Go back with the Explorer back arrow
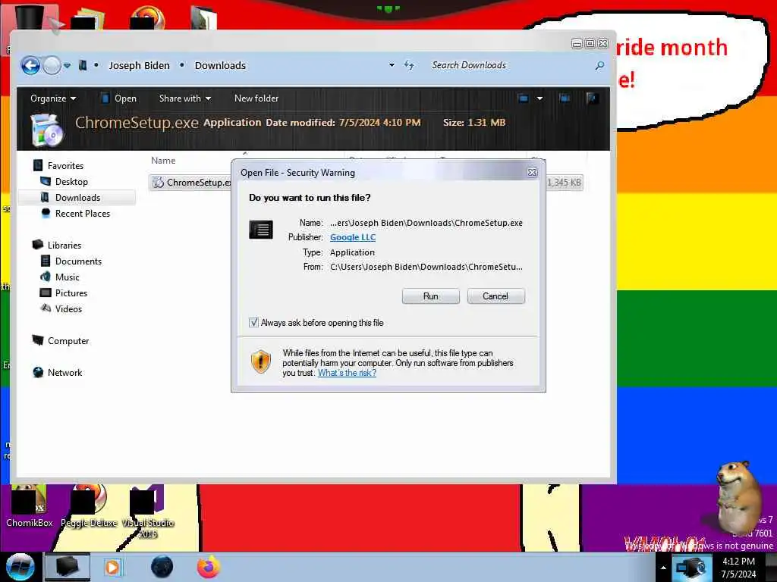Image resolution: width=777 pixels, height=582 pixels. 30,65
